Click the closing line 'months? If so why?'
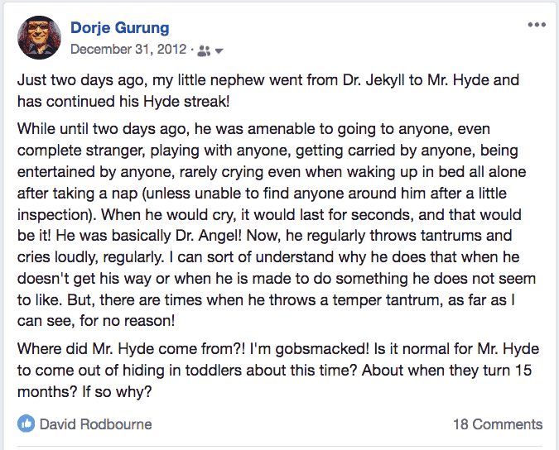The width and height of the screenshot is (559, 450). tap(84, 391)
